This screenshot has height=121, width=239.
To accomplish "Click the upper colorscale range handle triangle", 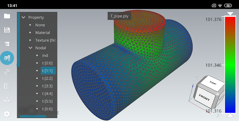I will [230, 14].
